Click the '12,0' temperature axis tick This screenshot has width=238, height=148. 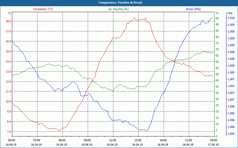click(9, 81)
